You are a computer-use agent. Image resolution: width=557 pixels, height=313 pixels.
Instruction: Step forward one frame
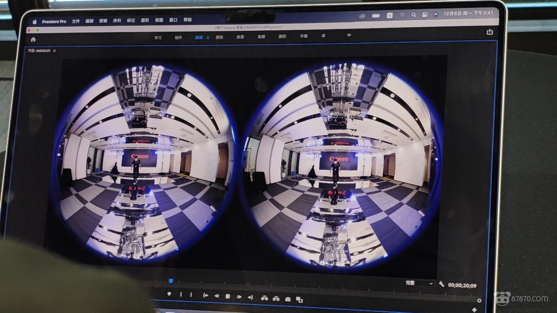click(239, 297)
